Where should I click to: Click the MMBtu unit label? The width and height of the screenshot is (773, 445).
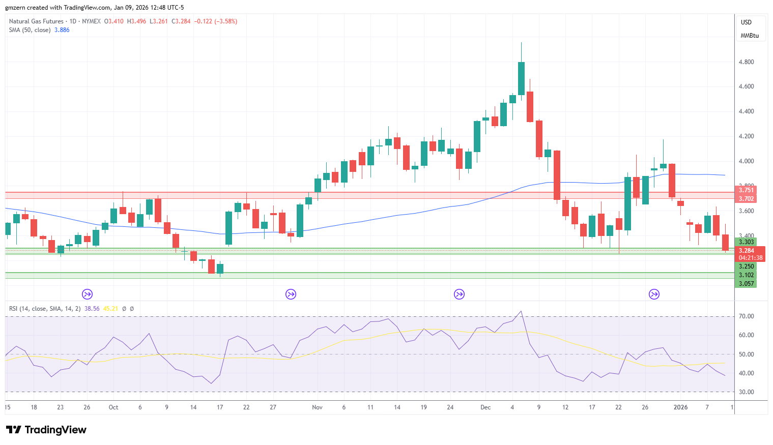[x=750, y=36]
